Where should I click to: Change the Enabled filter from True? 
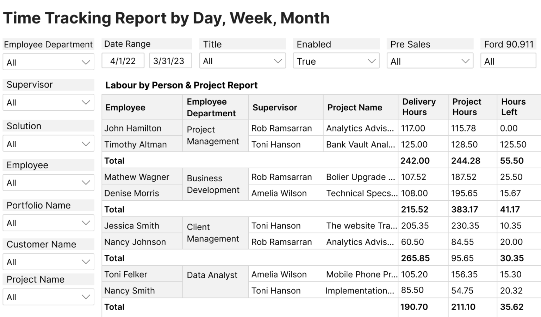(336, 61)
